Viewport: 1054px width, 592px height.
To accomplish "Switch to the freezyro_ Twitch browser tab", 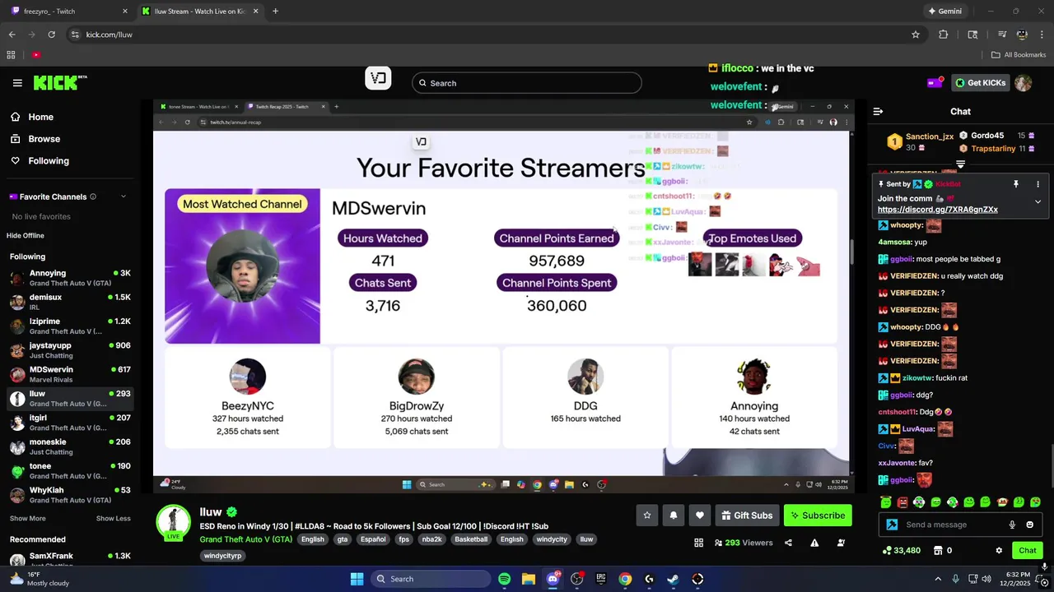I will coord(69,12).
